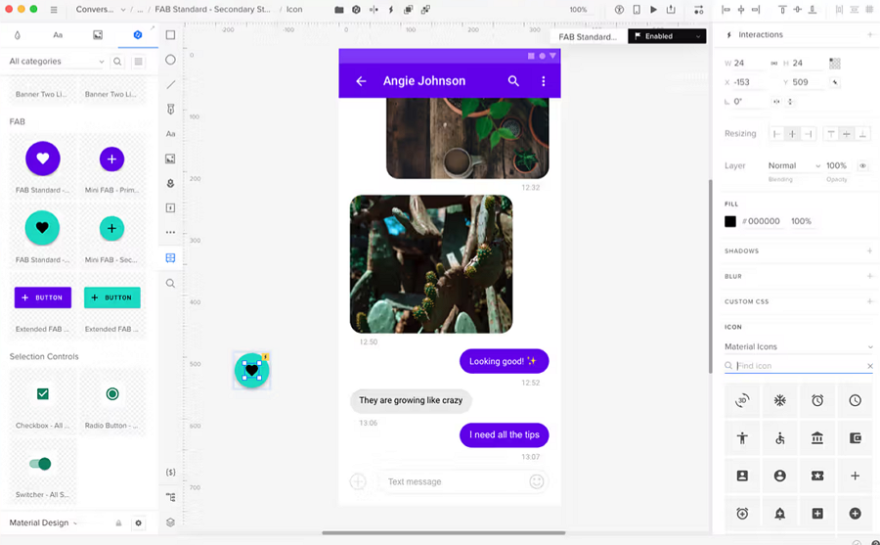Clear the Find icon search field
Viewport: 880px width, 545px height.
point(870,366)
